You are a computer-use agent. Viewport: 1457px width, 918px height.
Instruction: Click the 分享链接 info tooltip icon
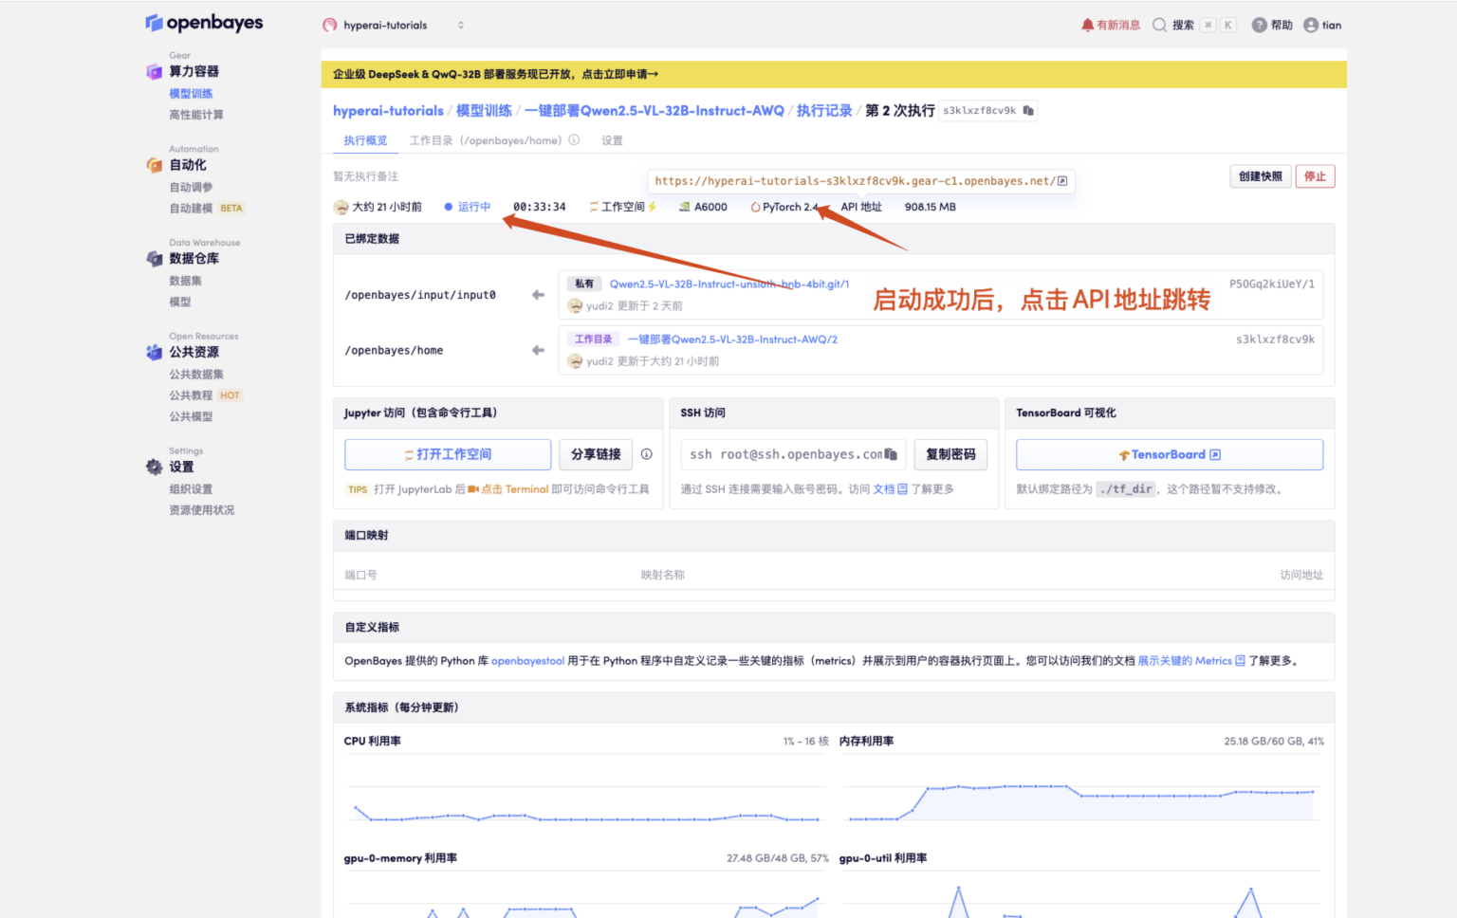coord(647,454)
